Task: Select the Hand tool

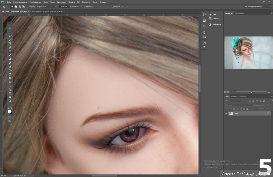Action: pyautogui.click(x=10, y=97)
